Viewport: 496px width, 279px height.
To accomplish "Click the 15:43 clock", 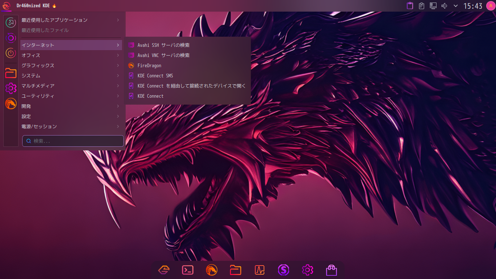I will (x=473, y=6).
